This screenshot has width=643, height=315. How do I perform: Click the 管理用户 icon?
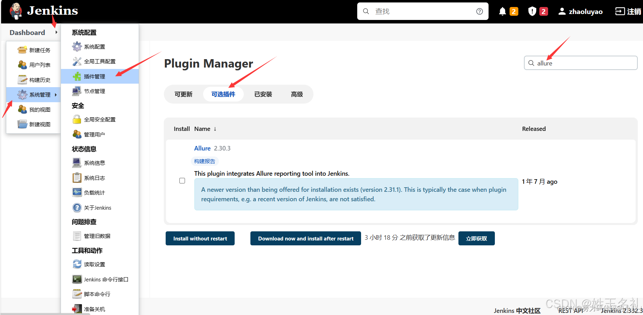pos(77,134)
